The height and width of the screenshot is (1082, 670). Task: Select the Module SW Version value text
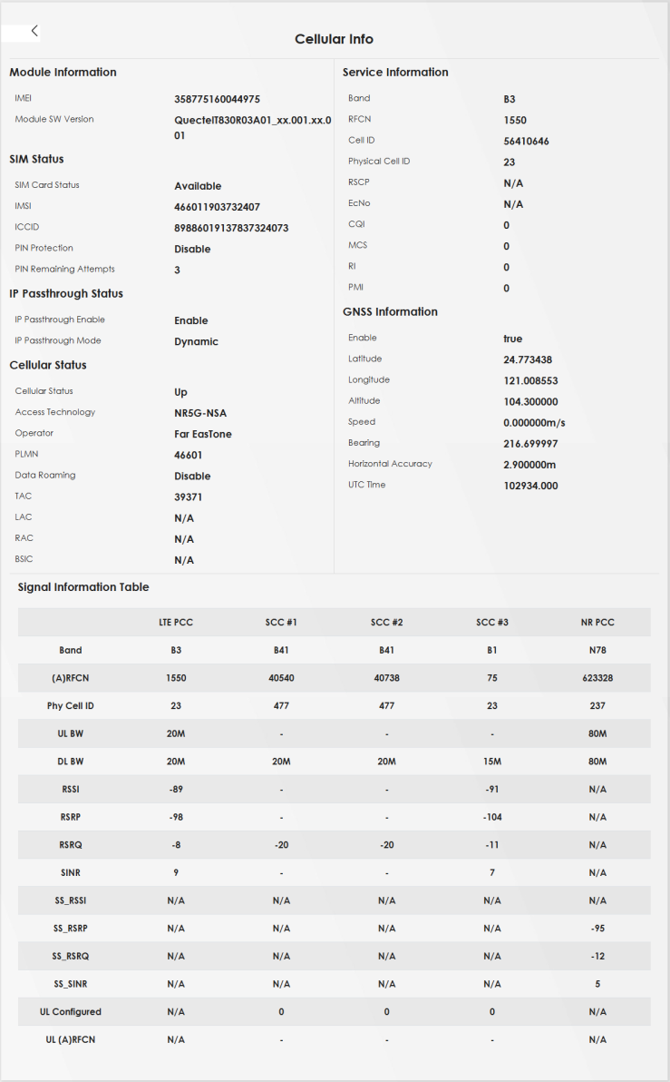(252, 127)
